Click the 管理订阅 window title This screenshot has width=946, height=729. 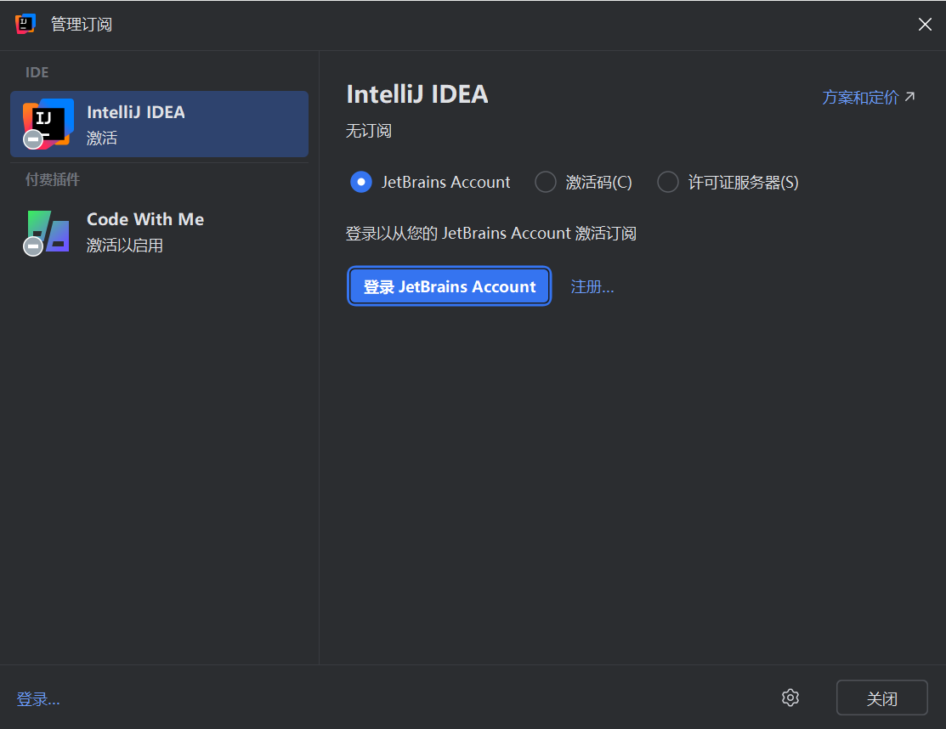82,24
